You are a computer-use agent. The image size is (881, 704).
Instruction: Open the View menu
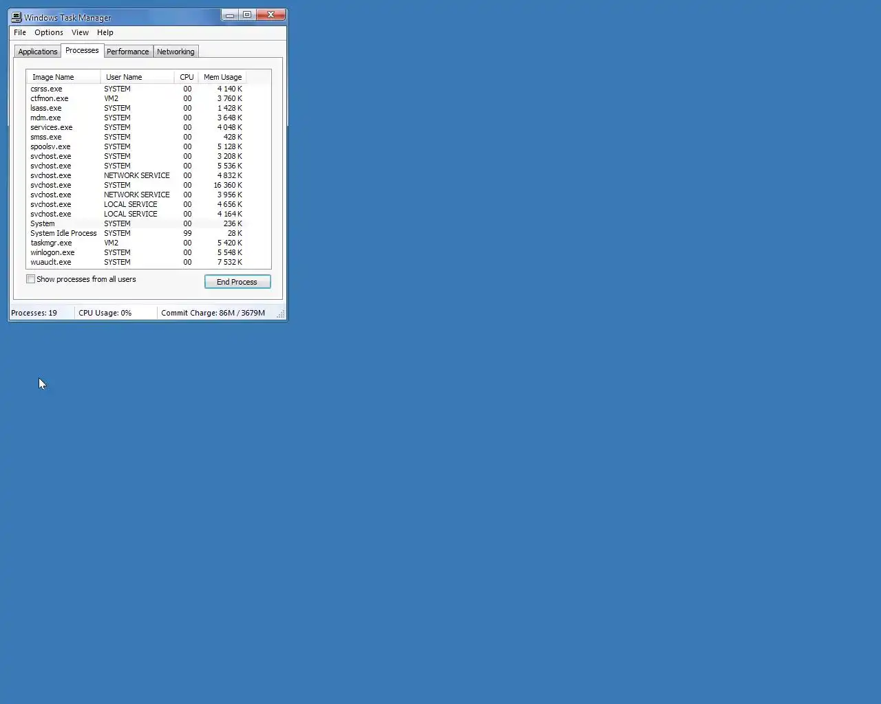click(80, 32)
